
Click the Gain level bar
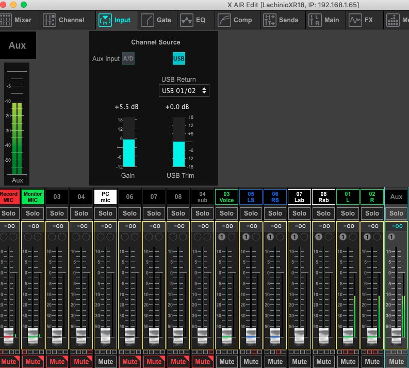pyautogui.click(x=128, y=142)
